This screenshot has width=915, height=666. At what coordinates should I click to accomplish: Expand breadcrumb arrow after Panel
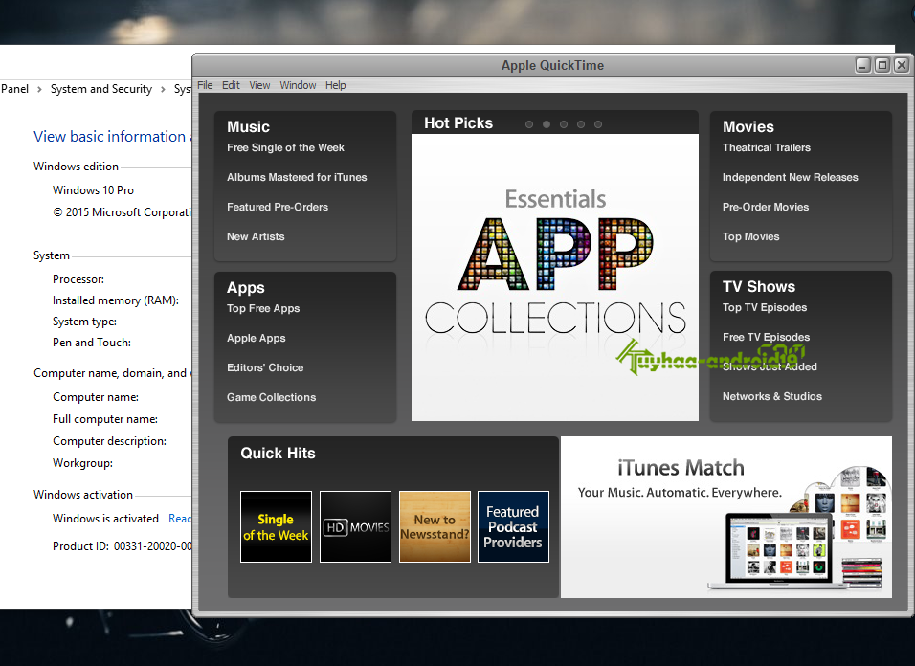tap(39, 89)
